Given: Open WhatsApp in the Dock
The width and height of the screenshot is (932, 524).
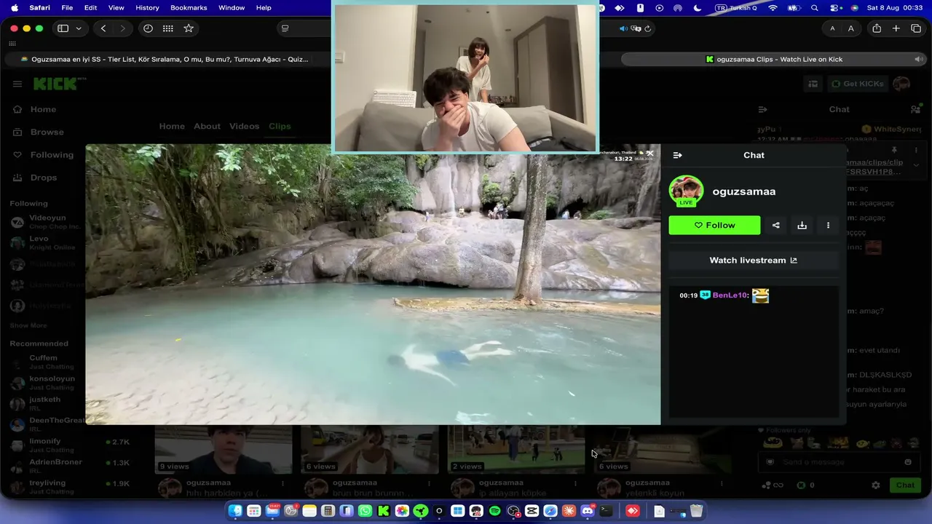Looking at the screenshot, I should (x=365, y=511).
